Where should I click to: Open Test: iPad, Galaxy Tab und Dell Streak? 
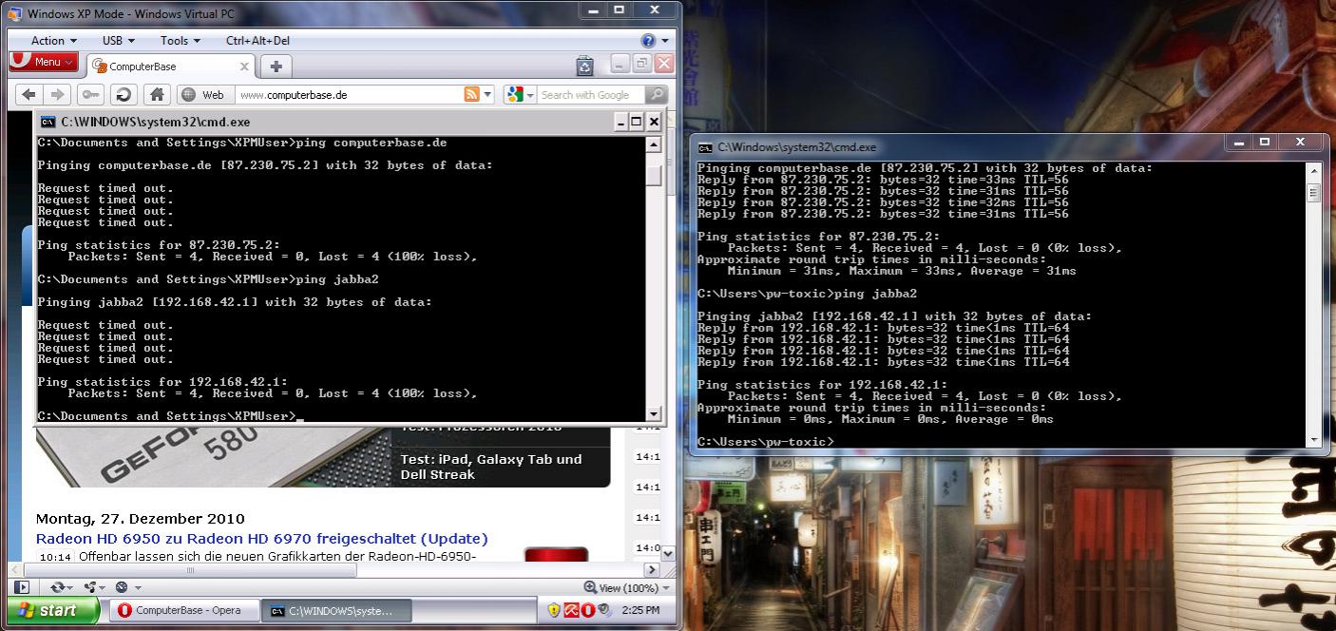click(x=491, y=467)
